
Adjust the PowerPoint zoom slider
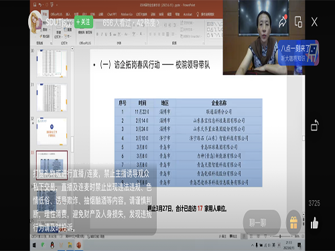[280, 236]
